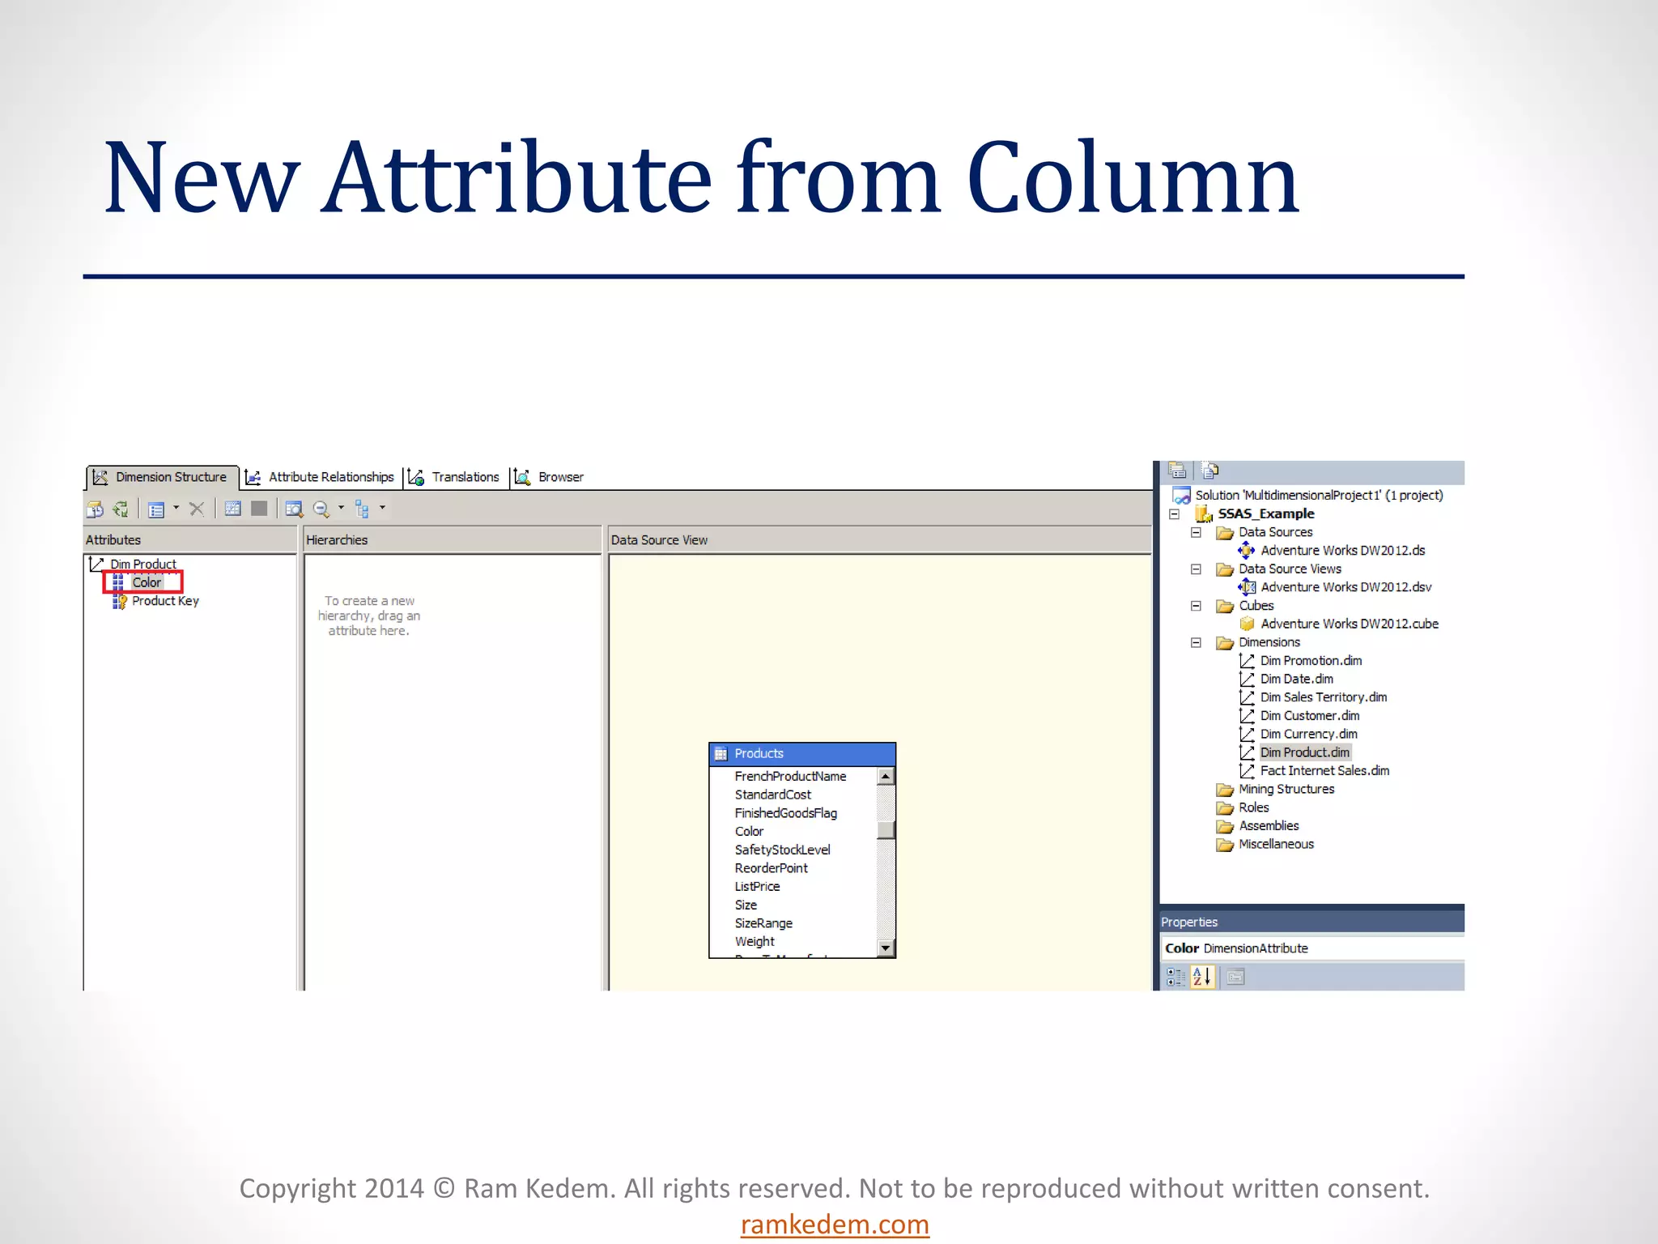
Task: Click the Process dimension toolbar icon
Action: pos(96,509)
